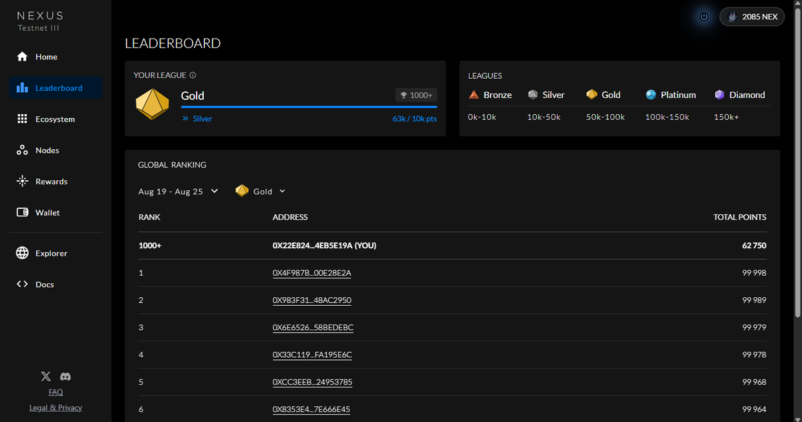Click the 63k / 10k pts text
The width and height of the screenshot is (802, 422).
click(x=414, y=119)
